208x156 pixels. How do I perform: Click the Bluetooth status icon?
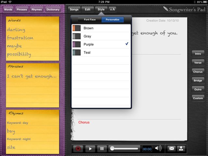point(195,2)
